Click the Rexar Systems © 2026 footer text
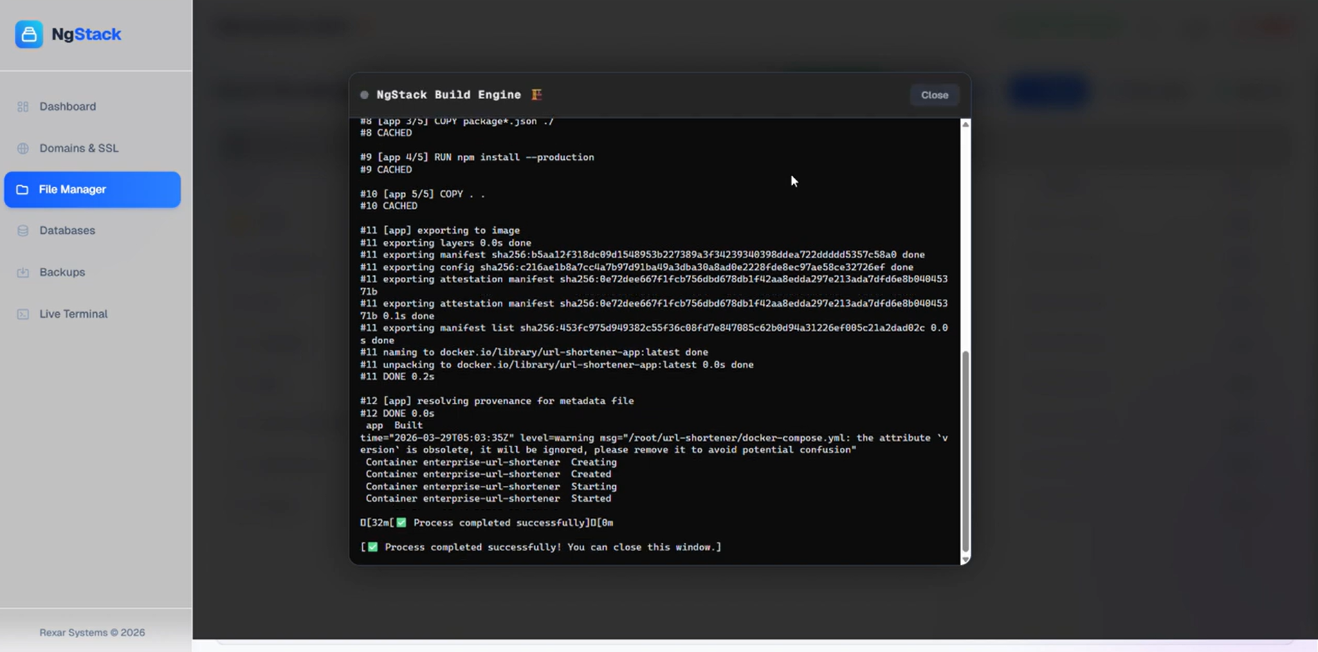Screen dimensions: 1318x652 pos(92,633)
